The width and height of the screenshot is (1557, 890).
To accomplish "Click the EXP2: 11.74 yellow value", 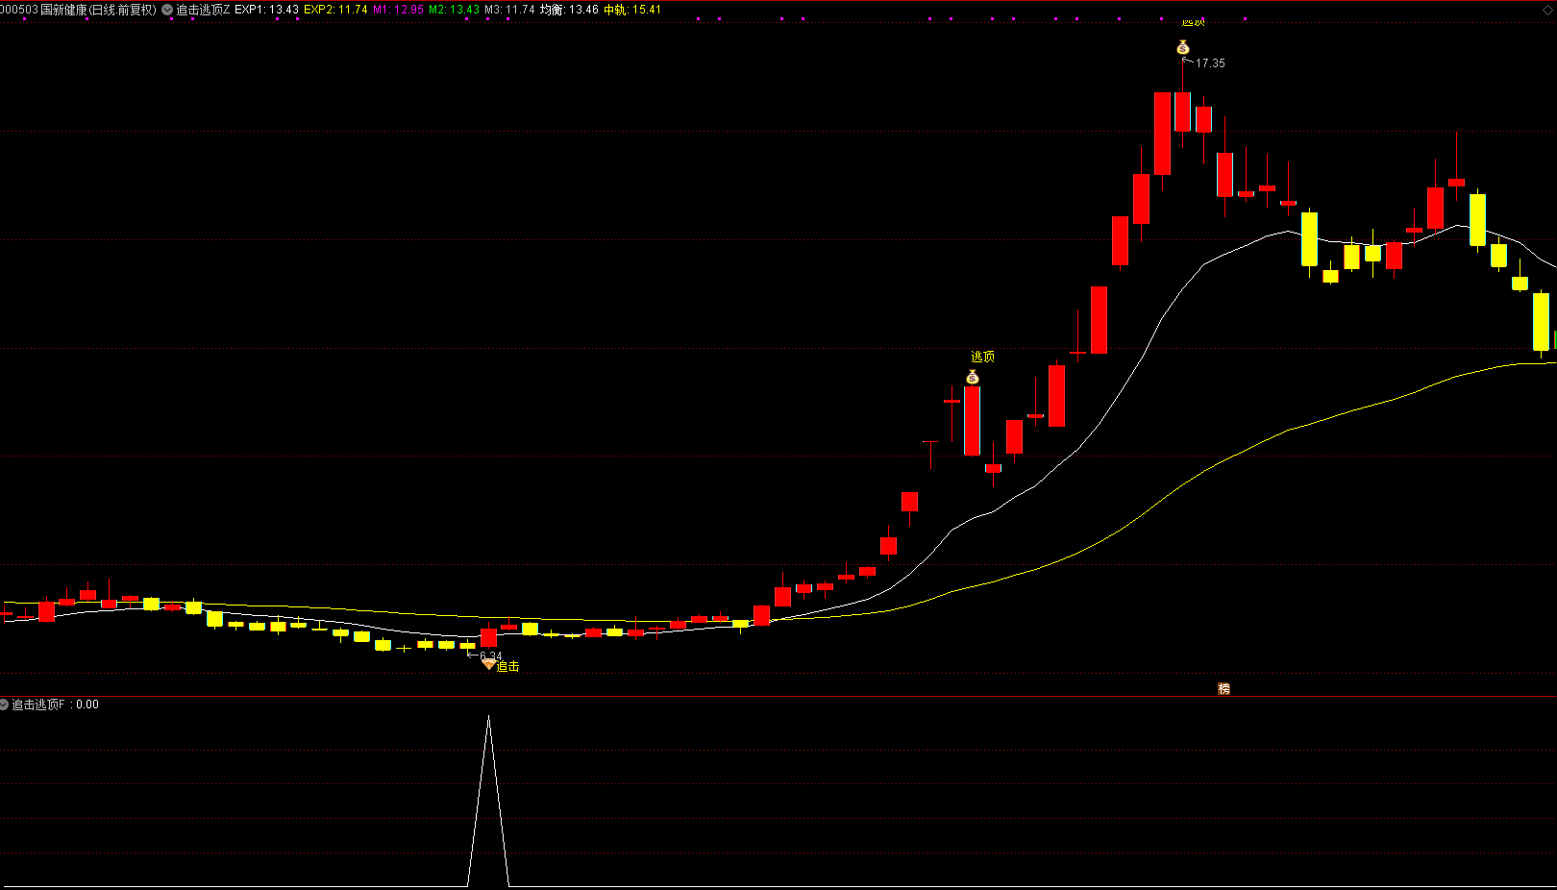I will [x=335, y=10].
